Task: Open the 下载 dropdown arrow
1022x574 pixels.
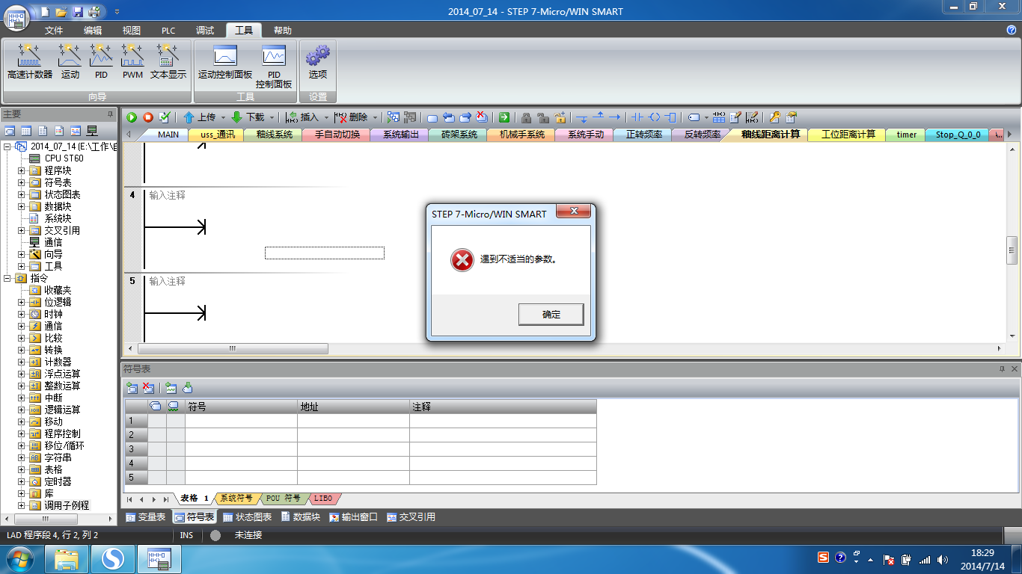Action: [272, 117]
